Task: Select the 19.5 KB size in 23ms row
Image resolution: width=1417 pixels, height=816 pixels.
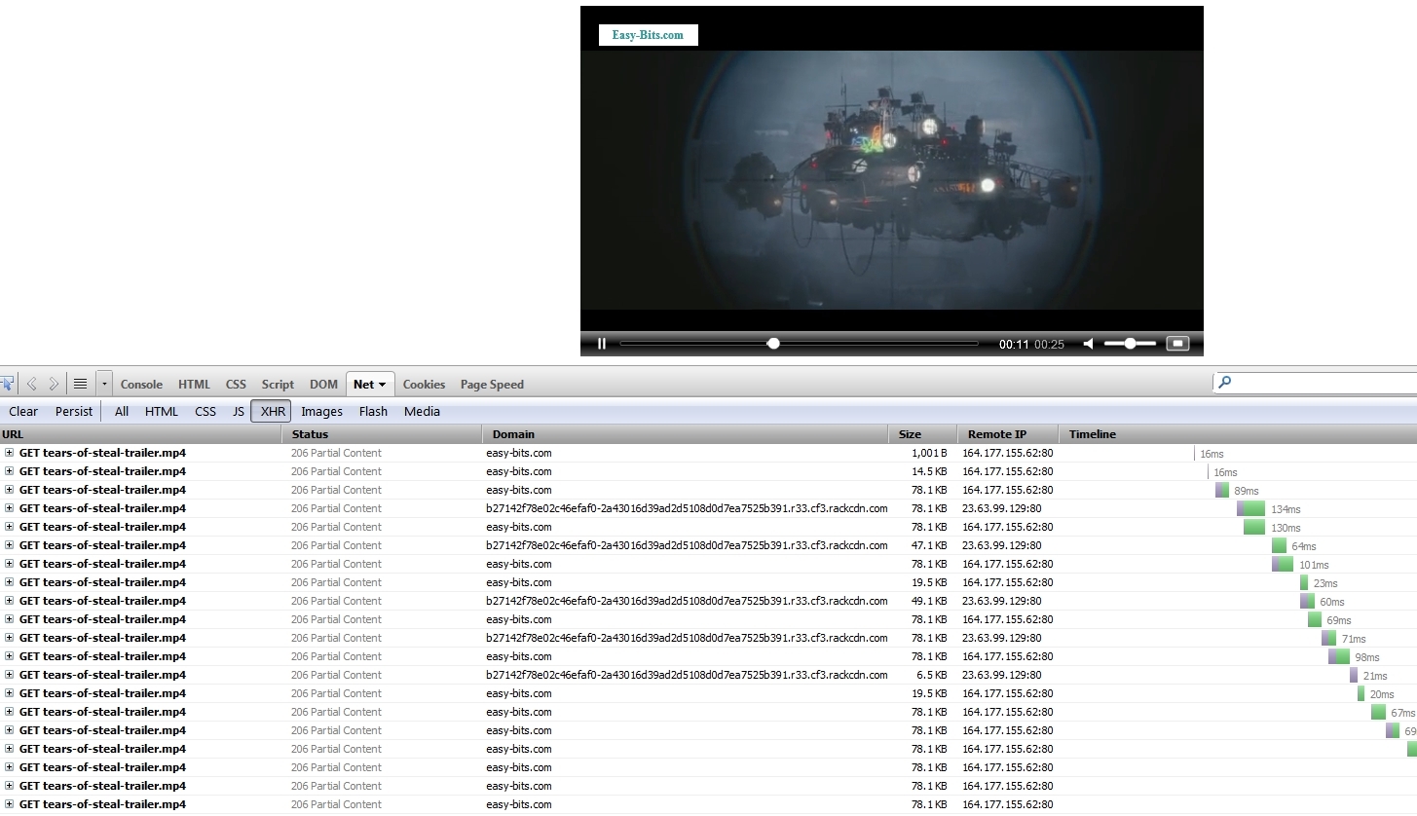Action: [929, 582]
